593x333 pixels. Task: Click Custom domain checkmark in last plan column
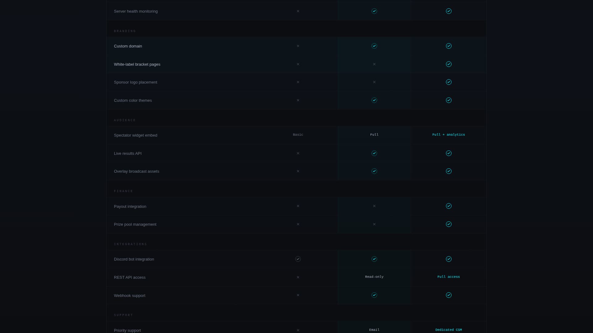click(449, 46)
